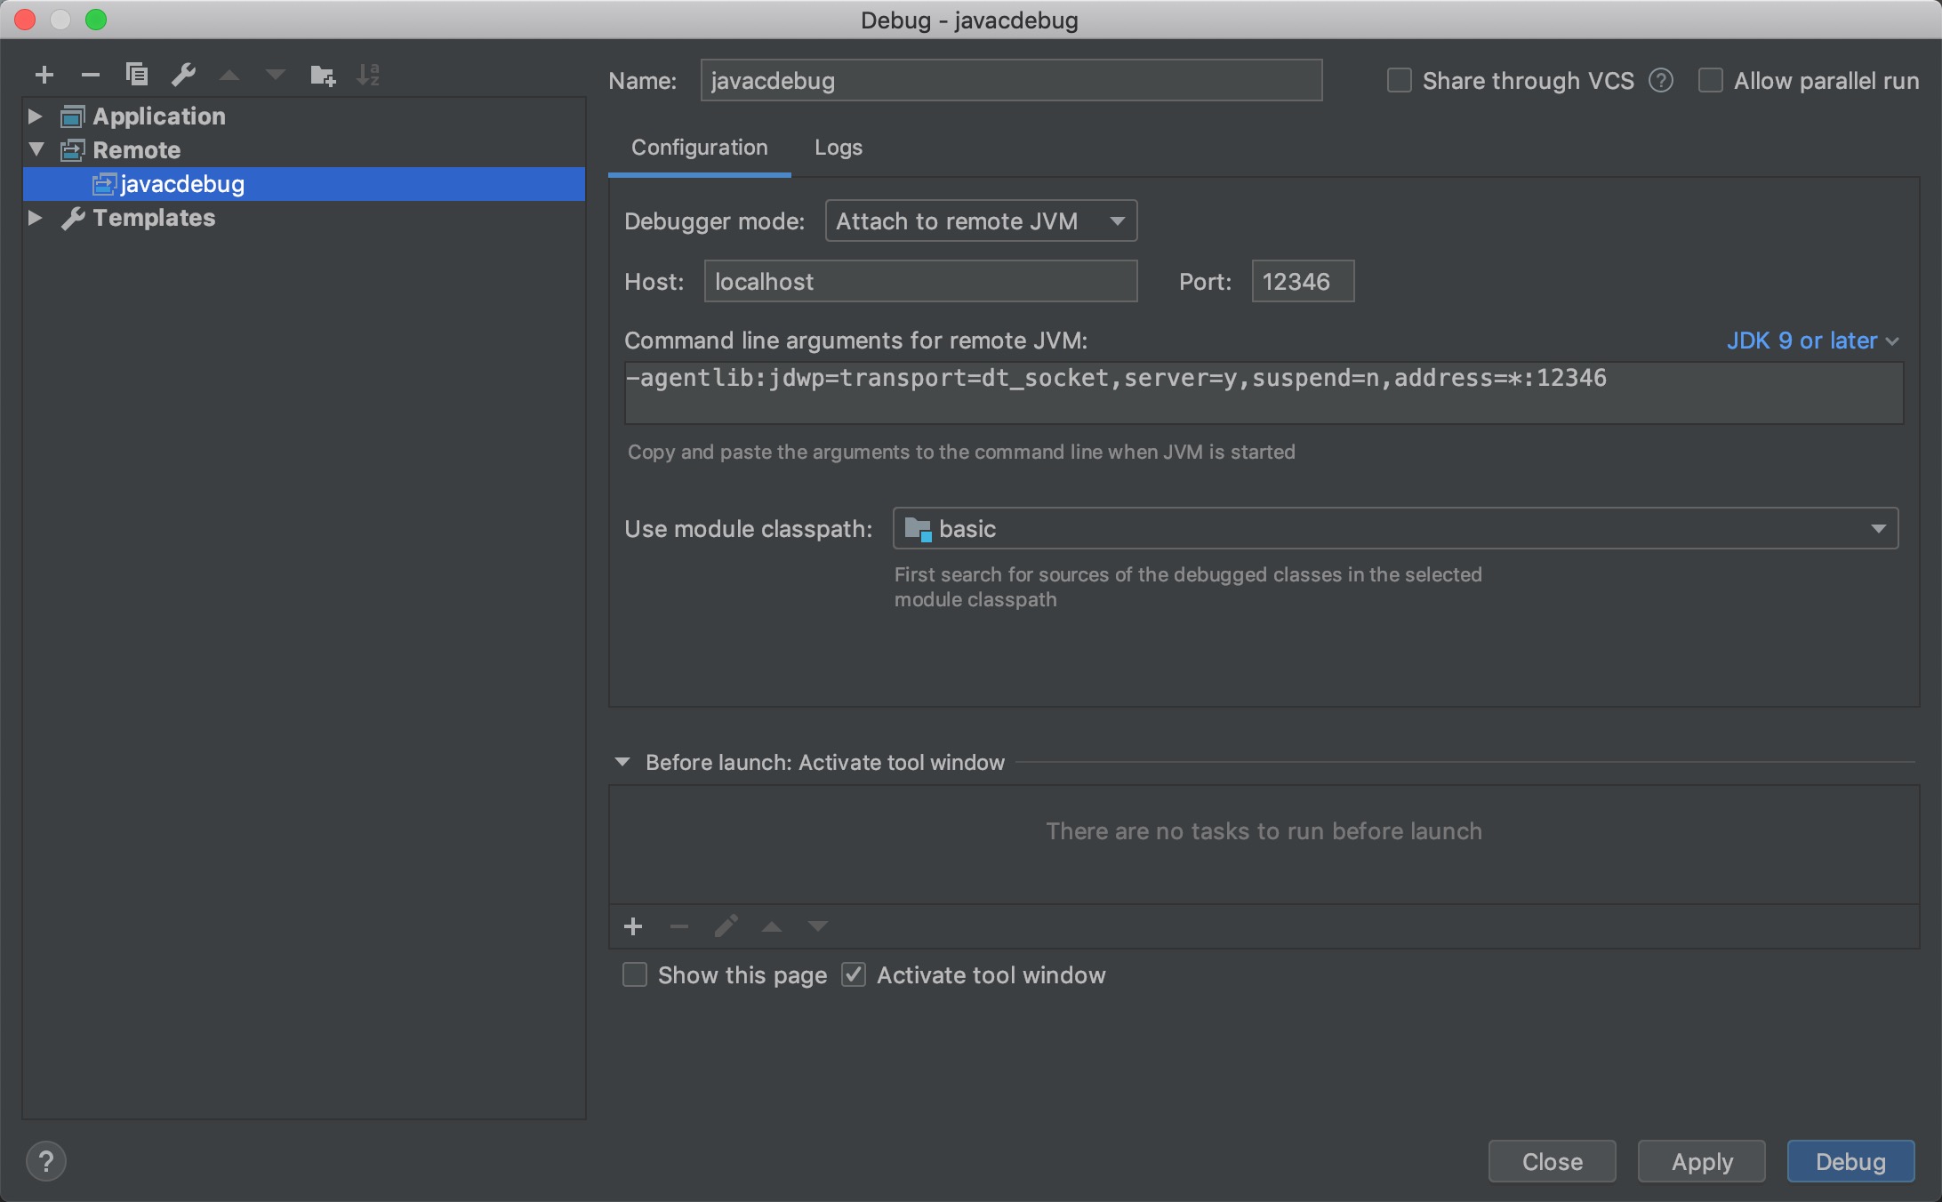The height and width of the screenshot is (1202, 1942).
Task: Open the Debugger mode dropdown
Action: click(981, 220)
